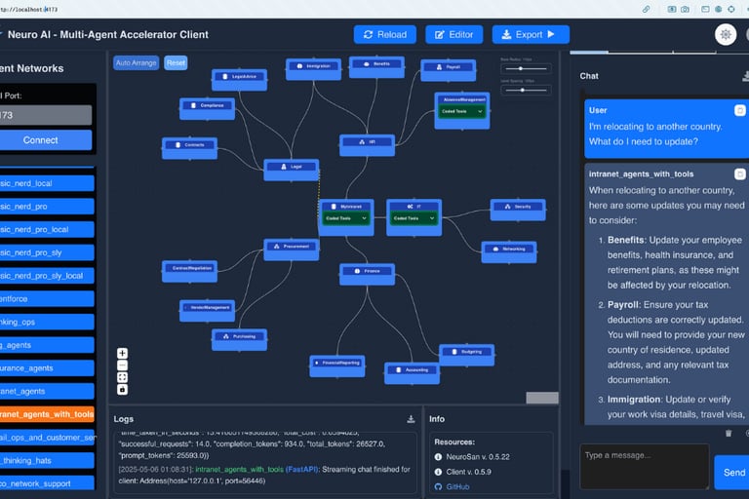Expand Coded Tools in IT node
This screenshot has width=749, height=499.
click(x=414, y=218)
